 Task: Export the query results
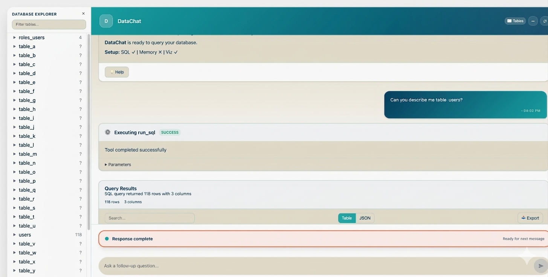530,218
